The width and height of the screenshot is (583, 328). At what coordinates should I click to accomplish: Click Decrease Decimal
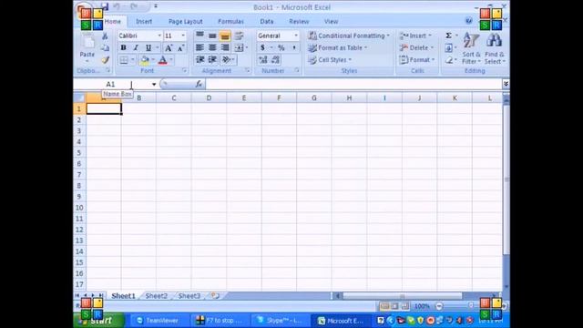tap(275, 60)
